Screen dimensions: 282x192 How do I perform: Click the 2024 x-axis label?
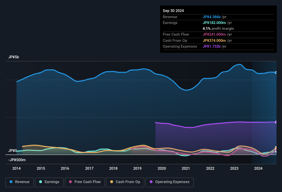coord(258,168)
